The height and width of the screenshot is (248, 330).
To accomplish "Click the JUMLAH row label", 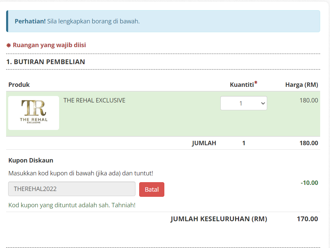I will click(204, 143).
